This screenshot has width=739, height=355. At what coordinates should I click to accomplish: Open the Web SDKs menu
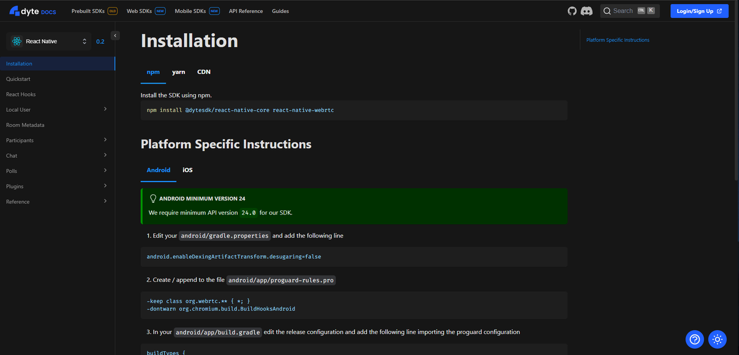(146, 11)
